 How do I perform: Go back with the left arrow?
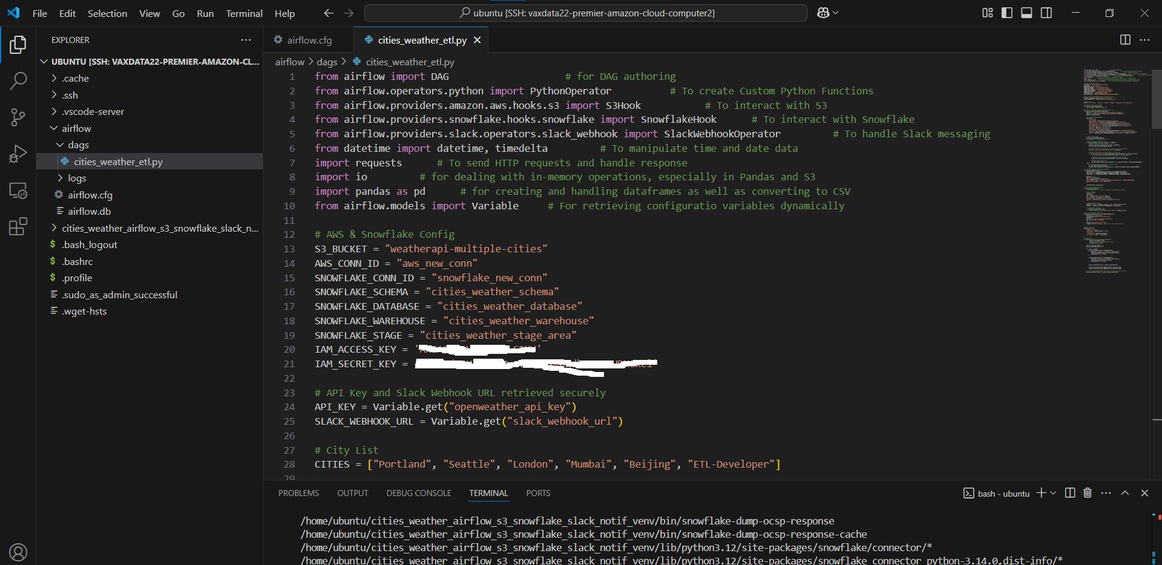point(329,13)
